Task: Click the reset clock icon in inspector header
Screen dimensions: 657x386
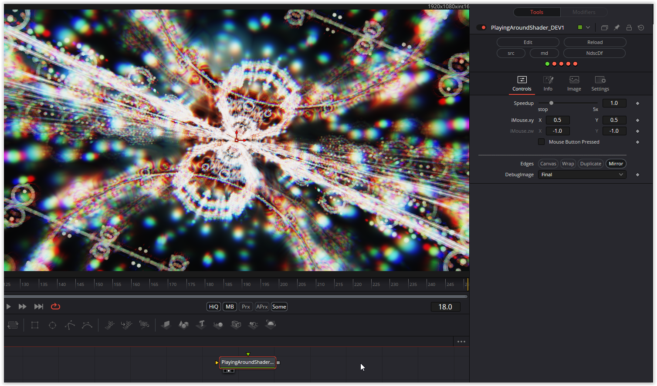Action: click(x=641, y=27)
